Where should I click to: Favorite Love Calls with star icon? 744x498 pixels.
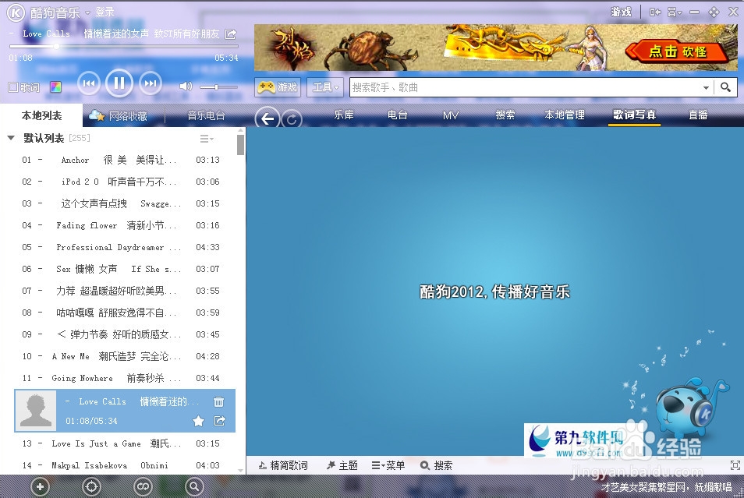click(198, 421)
